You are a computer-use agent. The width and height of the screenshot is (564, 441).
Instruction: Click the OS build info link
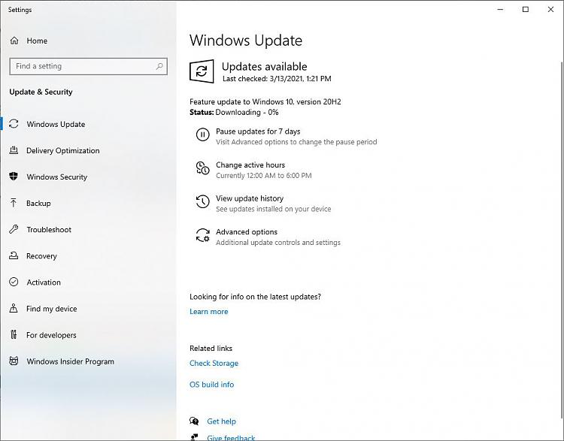(x=211, y=384)
